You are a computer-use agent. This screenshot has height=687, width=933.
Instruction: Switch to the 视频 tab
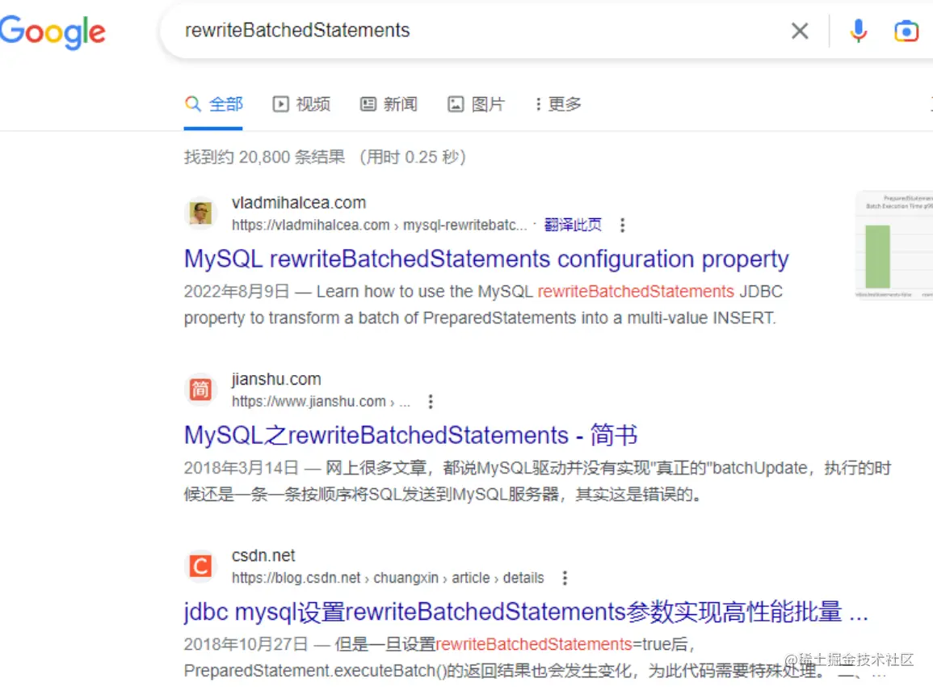pos(301,104)
